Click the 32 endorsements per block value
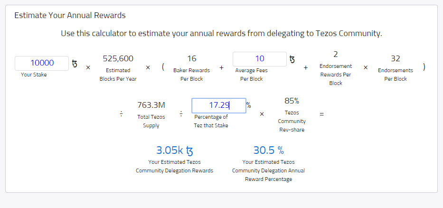 click(x=396, y=58)
